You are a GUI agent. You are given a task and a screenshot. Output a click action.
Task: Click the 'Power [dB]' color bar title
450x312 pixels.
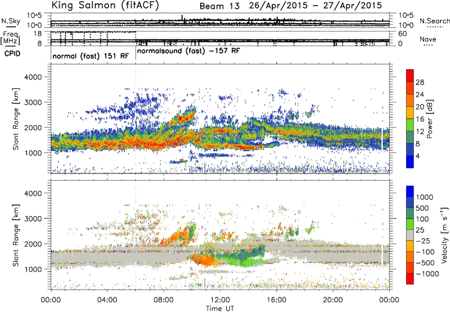tap(430, 119)
